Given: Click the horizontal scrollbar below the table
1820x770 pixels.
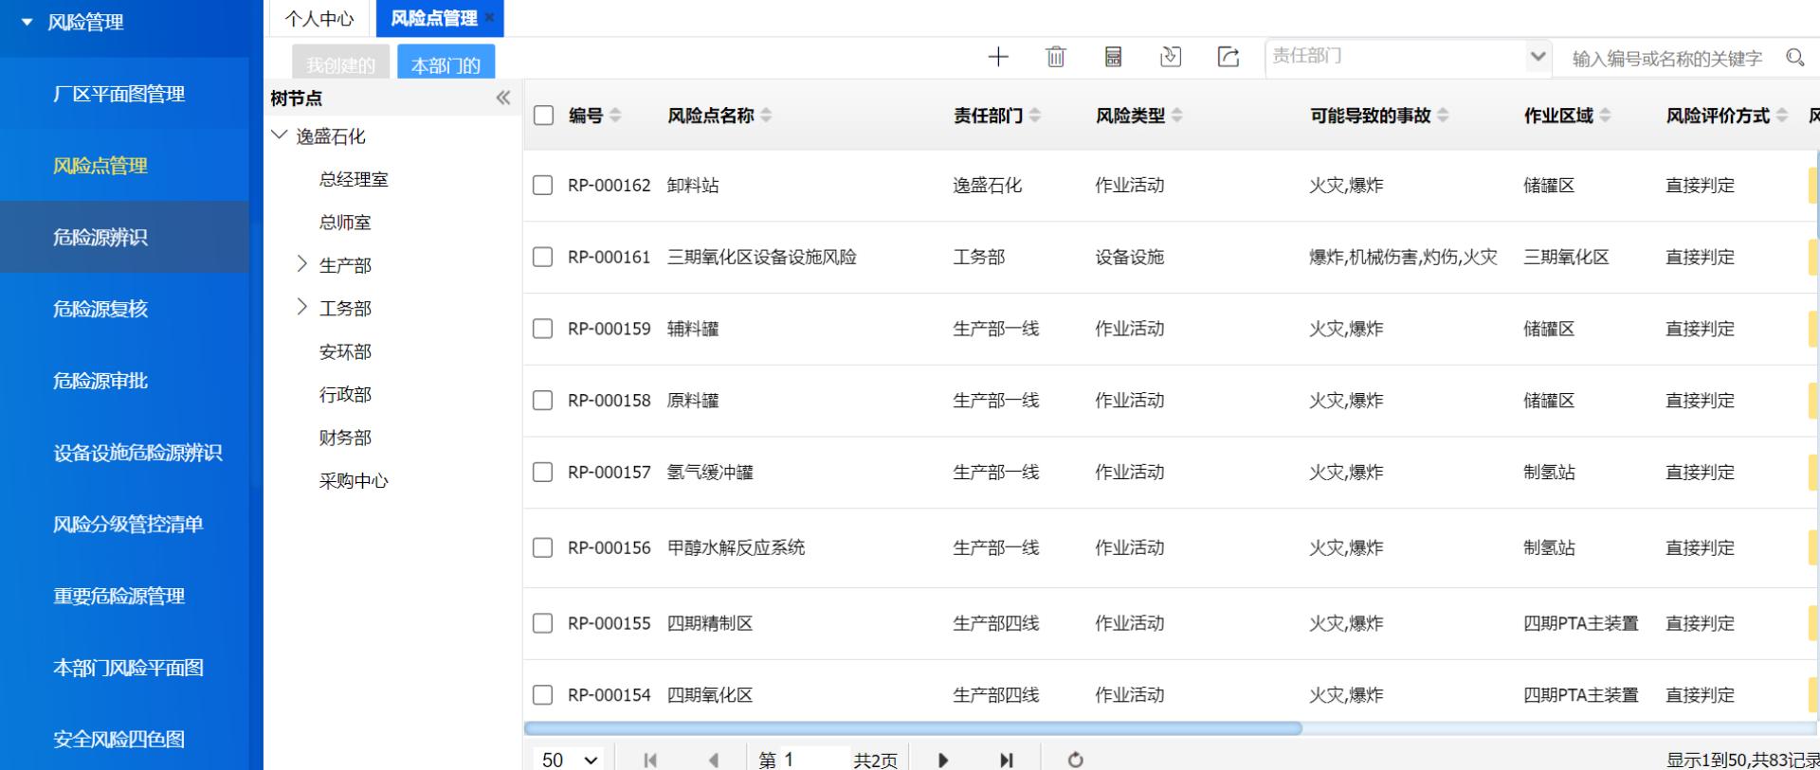Looking at the screenshot, I should click(x=912, y=728).
